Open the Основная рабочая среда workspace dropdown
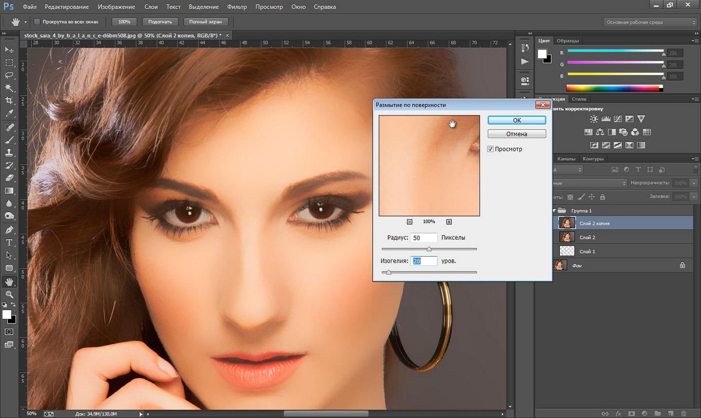The height and width of the screenshot is (418, 701). point(650,22)
